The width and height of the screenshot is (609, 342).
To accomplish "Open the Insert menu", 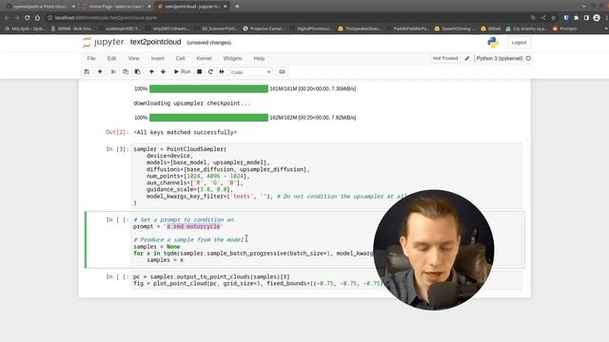I will coord(157,58).
